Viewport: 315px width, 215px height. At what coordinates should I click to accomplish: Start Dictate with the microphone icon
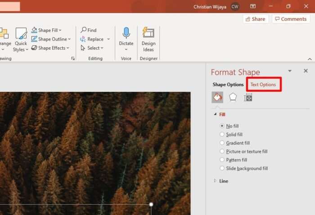126,33
